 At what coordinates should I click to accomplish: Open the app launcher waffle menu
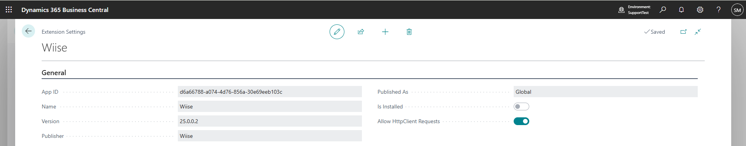click(9, 10)
